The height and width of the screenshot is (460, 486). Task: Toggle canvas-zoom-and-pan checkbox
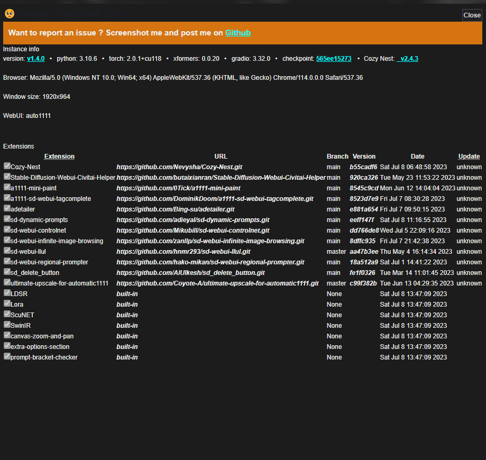click(x=7, y=335)
